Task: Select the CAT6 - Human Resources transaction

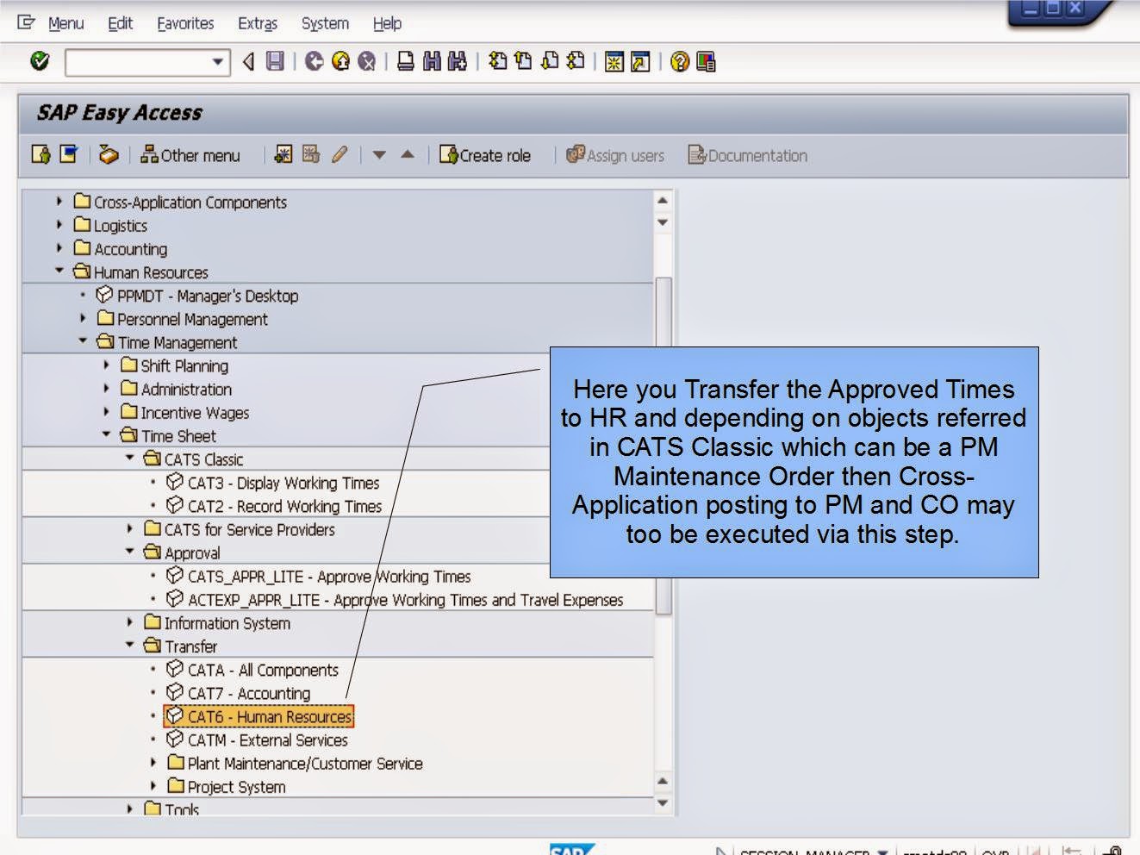Action: pos(259,716)
